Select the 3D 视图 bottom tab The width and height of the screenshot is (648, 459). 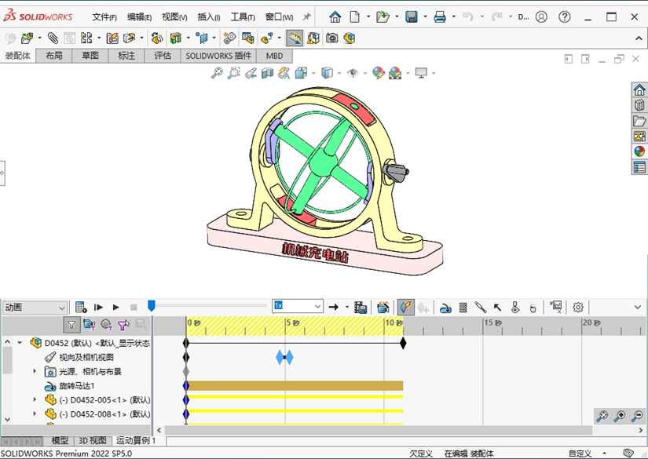pyautogui.click(x=92, y=441)
